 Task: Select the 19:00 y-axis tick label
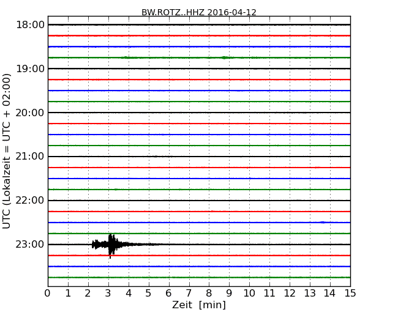pyautogui.click(x=30, y=68)
